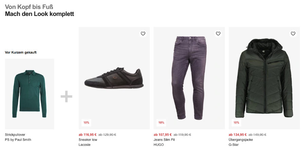Open the green Strickpullover image
Viewport: 307px width, 156px height.
(30, 94)
